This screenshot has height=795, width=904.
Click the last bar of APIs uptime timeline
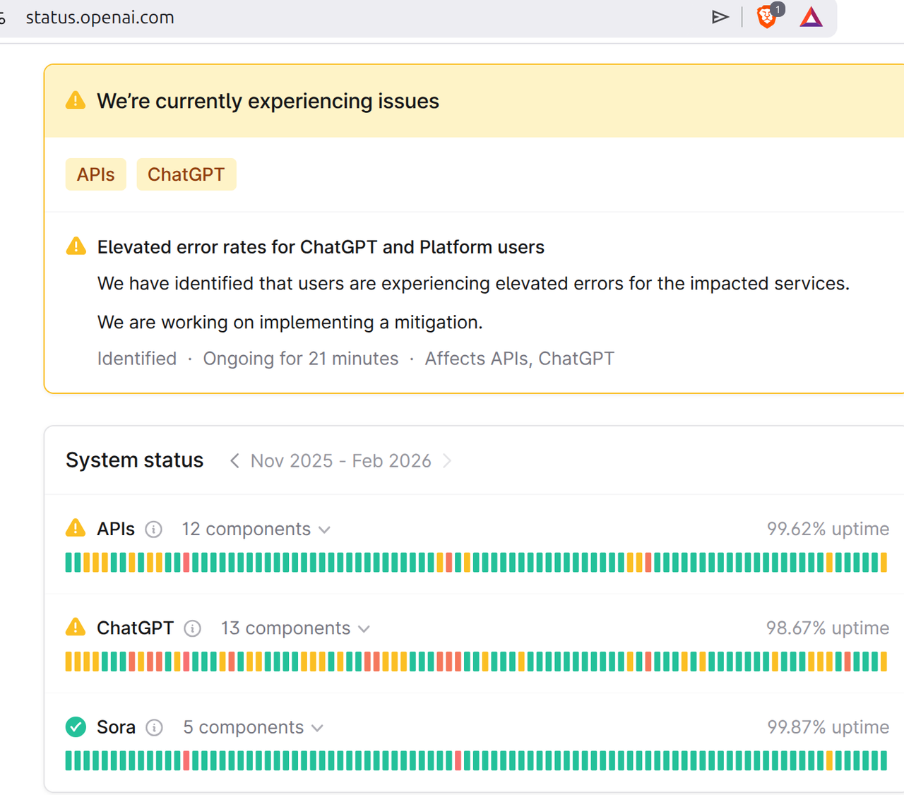884,563
